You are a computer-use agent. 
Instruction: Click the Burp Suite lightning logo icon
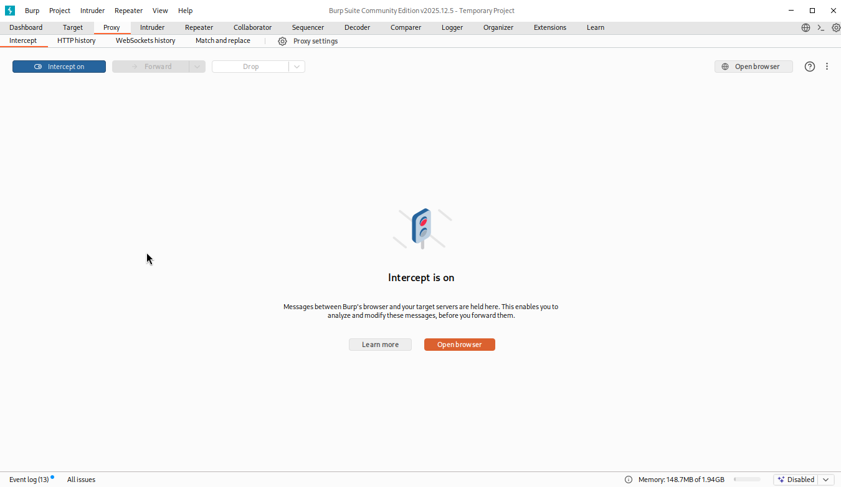click(10, 11)
